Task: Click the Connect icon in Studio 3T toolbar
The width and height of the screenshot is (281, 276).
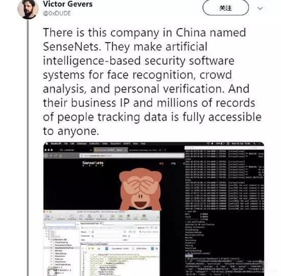Action: (48, 217)
